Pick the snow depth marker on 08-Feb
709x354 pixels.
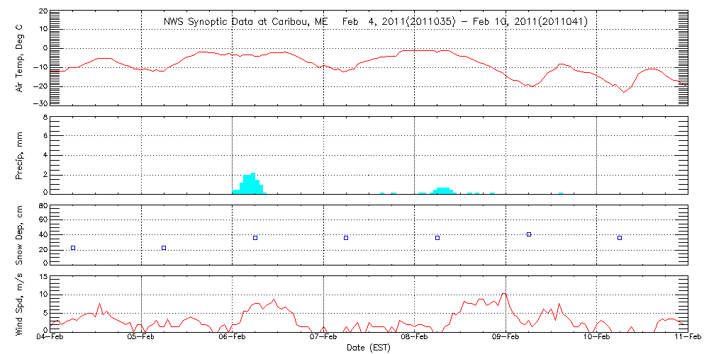click(437, 238)
